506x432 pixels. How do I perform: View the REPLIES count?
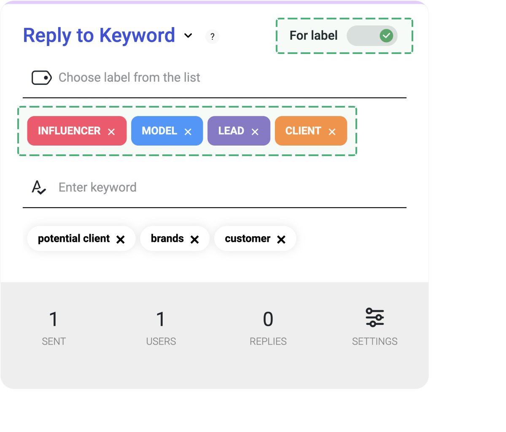tap(268, 319)
